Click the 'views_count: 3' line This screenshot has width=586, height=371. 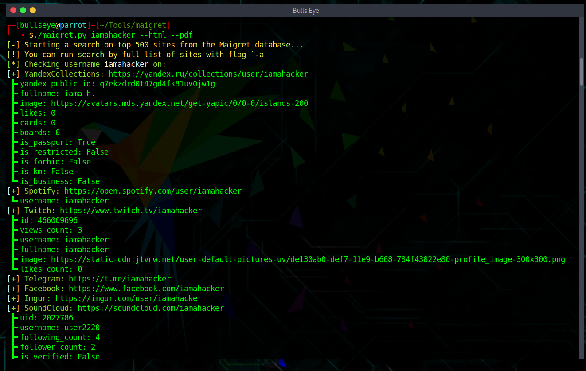coord(51,230)
